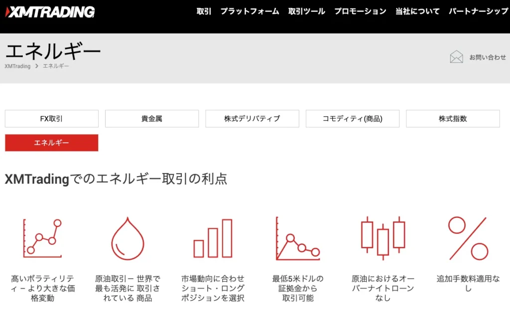510x312 pixels.
Task: Click the high volatility line chart icon
Action: 42,238
